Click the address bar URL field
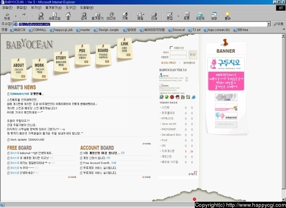Viewport: 286px width, 208px height. point(140,24)
